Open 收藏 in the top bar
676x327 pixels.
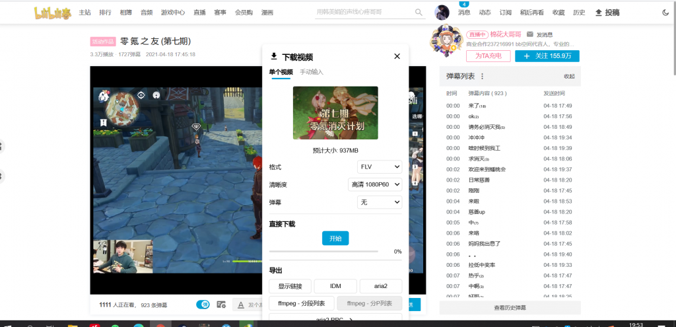pyautogui.click(x=558, y=13)
